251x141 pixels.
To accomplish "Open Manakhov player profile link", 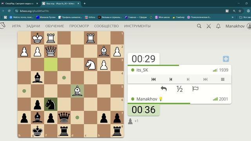I will click(147, 99).
